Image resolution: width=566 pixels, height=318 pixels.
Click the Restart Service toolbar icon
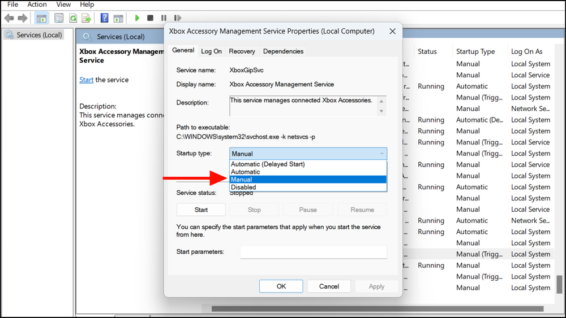[x=177, y=18]
